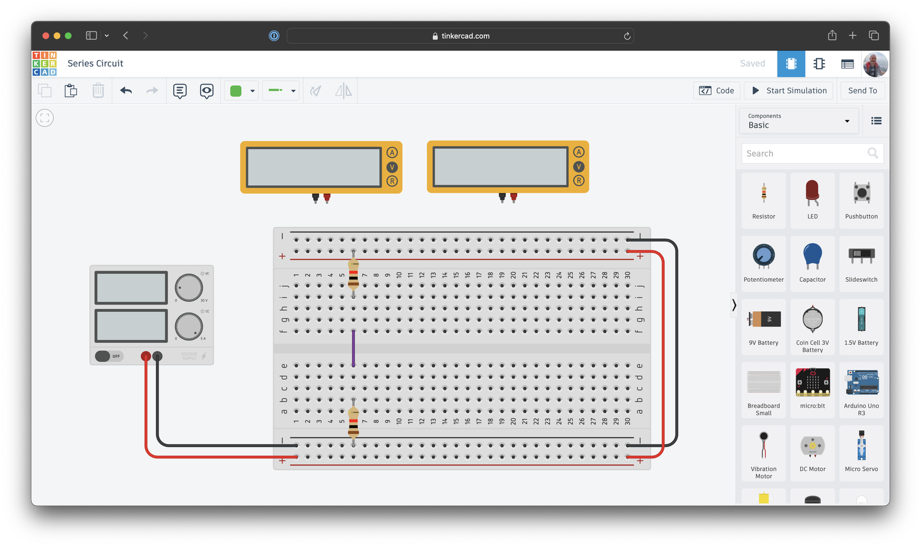Select the Undo icon in the toolbar

126,90
